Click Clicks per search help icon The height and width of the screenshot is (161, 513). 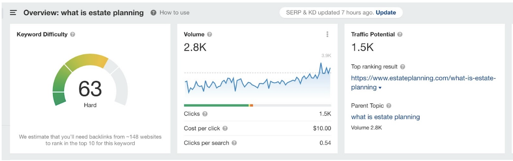(234, 143)
